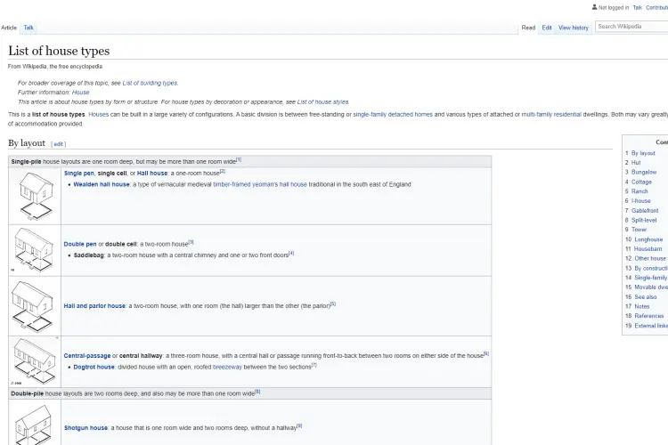Viewport: 668px width, 445px height.
Task: Open the Single pen house diagram thumbnail
Action: tap(35, 196)
